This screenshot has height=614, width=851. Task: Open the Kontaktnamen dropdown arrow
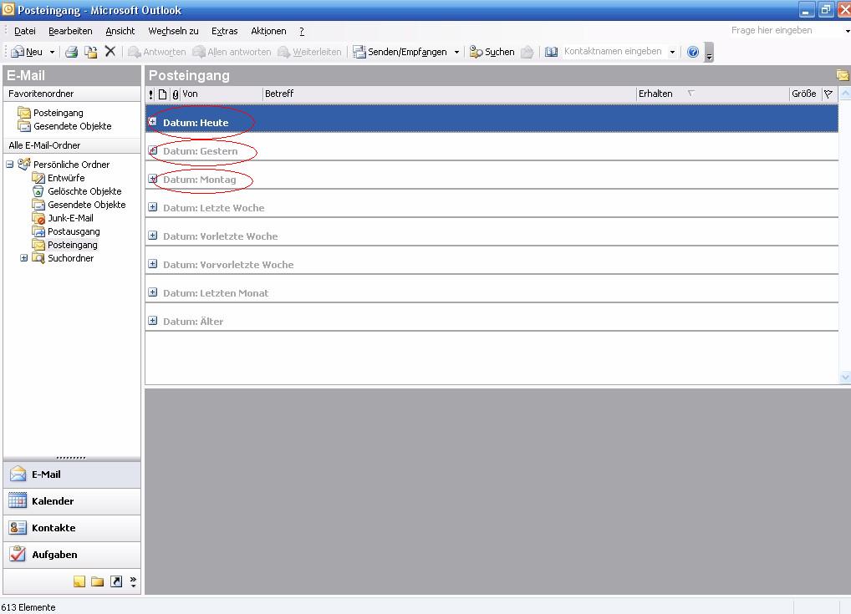(672, 52)
